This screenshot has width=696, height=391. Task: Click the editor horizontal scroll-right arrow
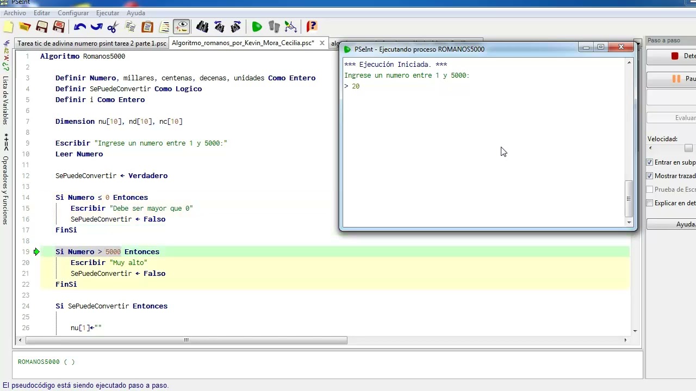(625, 340)
